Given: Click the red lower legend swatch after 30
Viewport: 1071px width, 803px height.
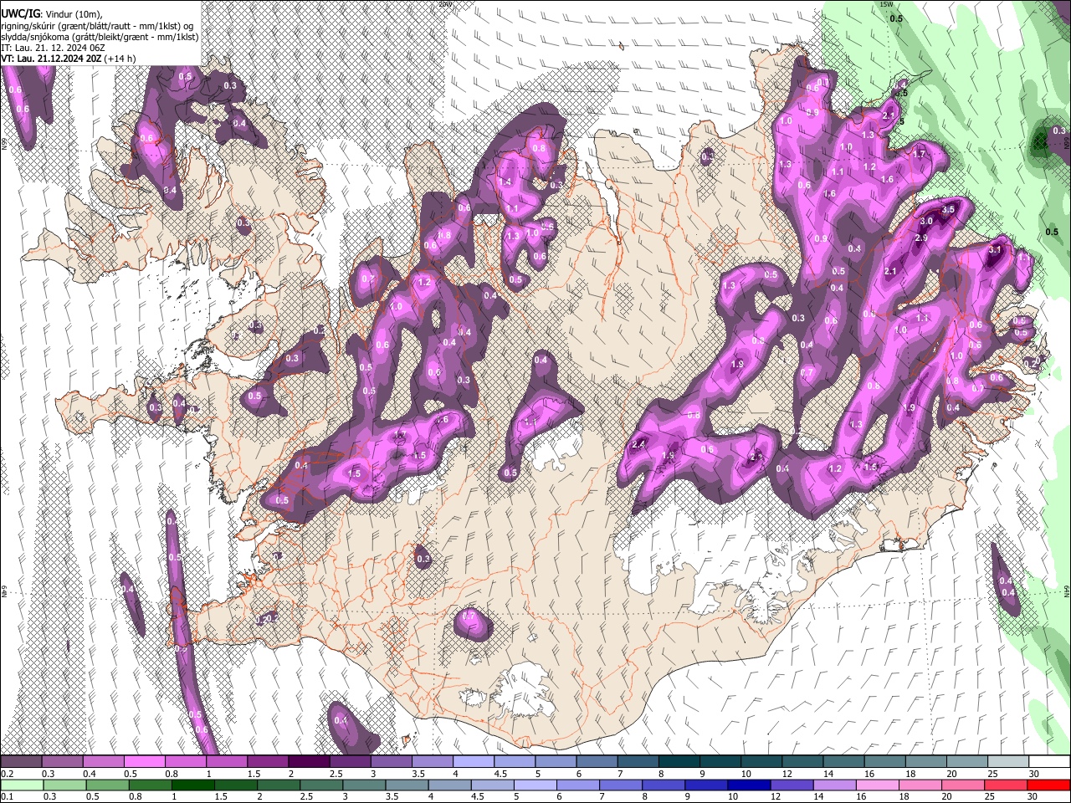Looking at the screenshot, I should pyautogui.click(x=1048, y=785).
